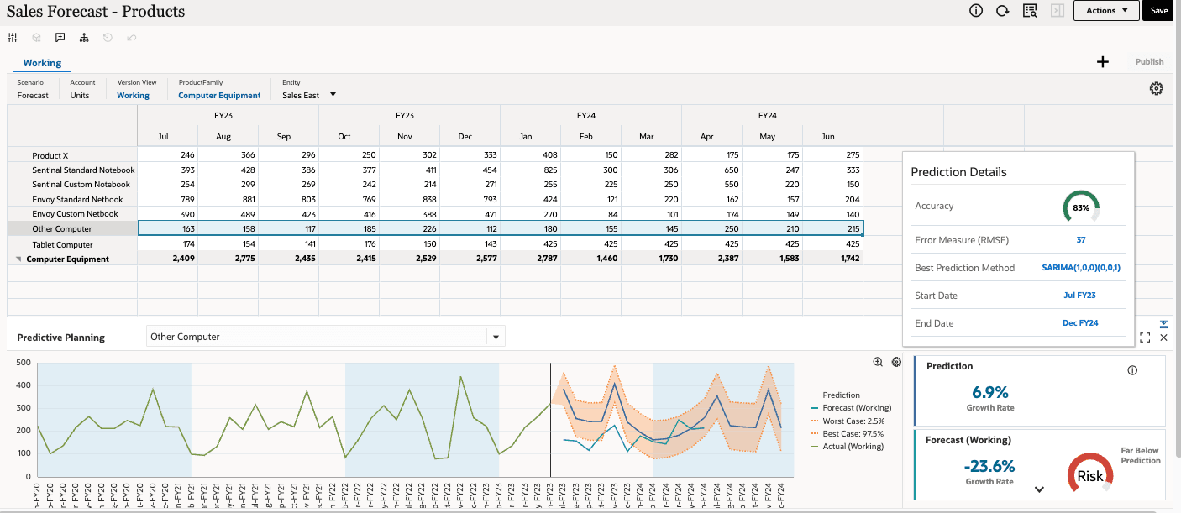Image resolution: width=1181 pixels, height=513 pixels.
Task: Open grid settings via the gear icon
Action: click(x=1157, y=88)
